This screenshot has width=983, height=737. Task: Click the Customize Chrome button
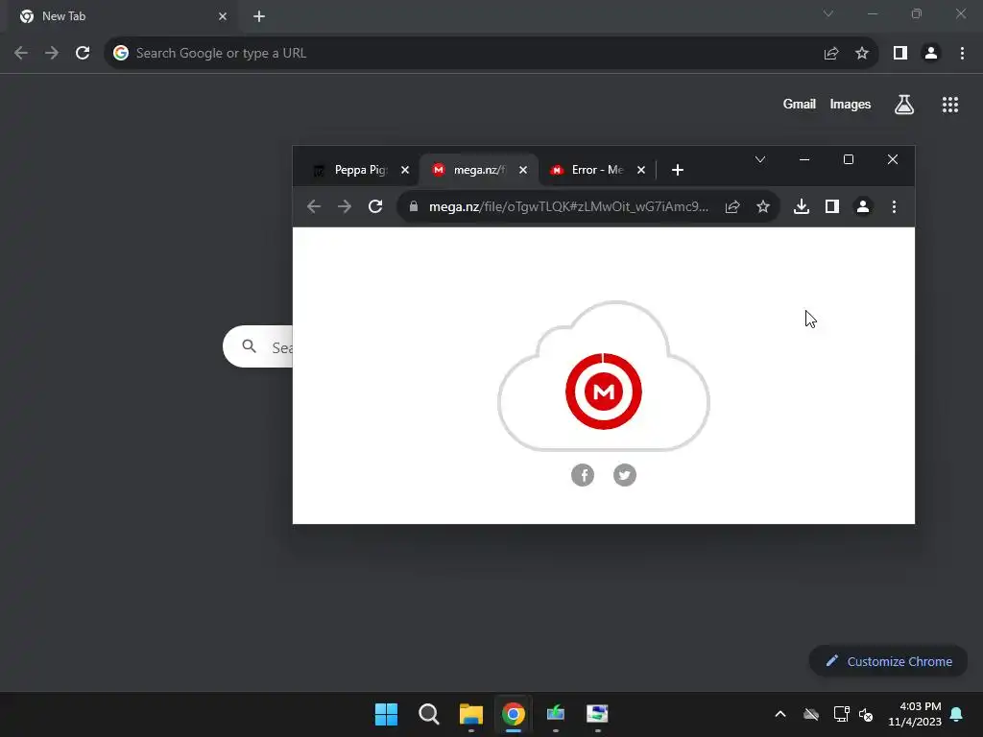[x=888, y=661]
